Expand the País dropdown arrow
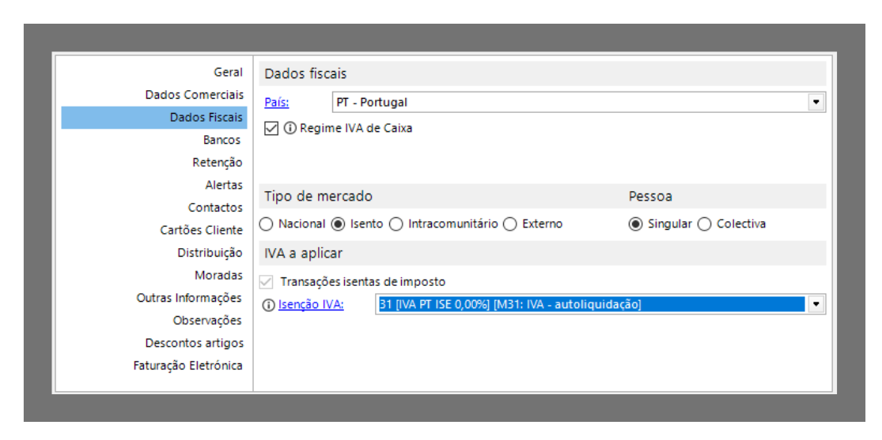 click(816, 103)
